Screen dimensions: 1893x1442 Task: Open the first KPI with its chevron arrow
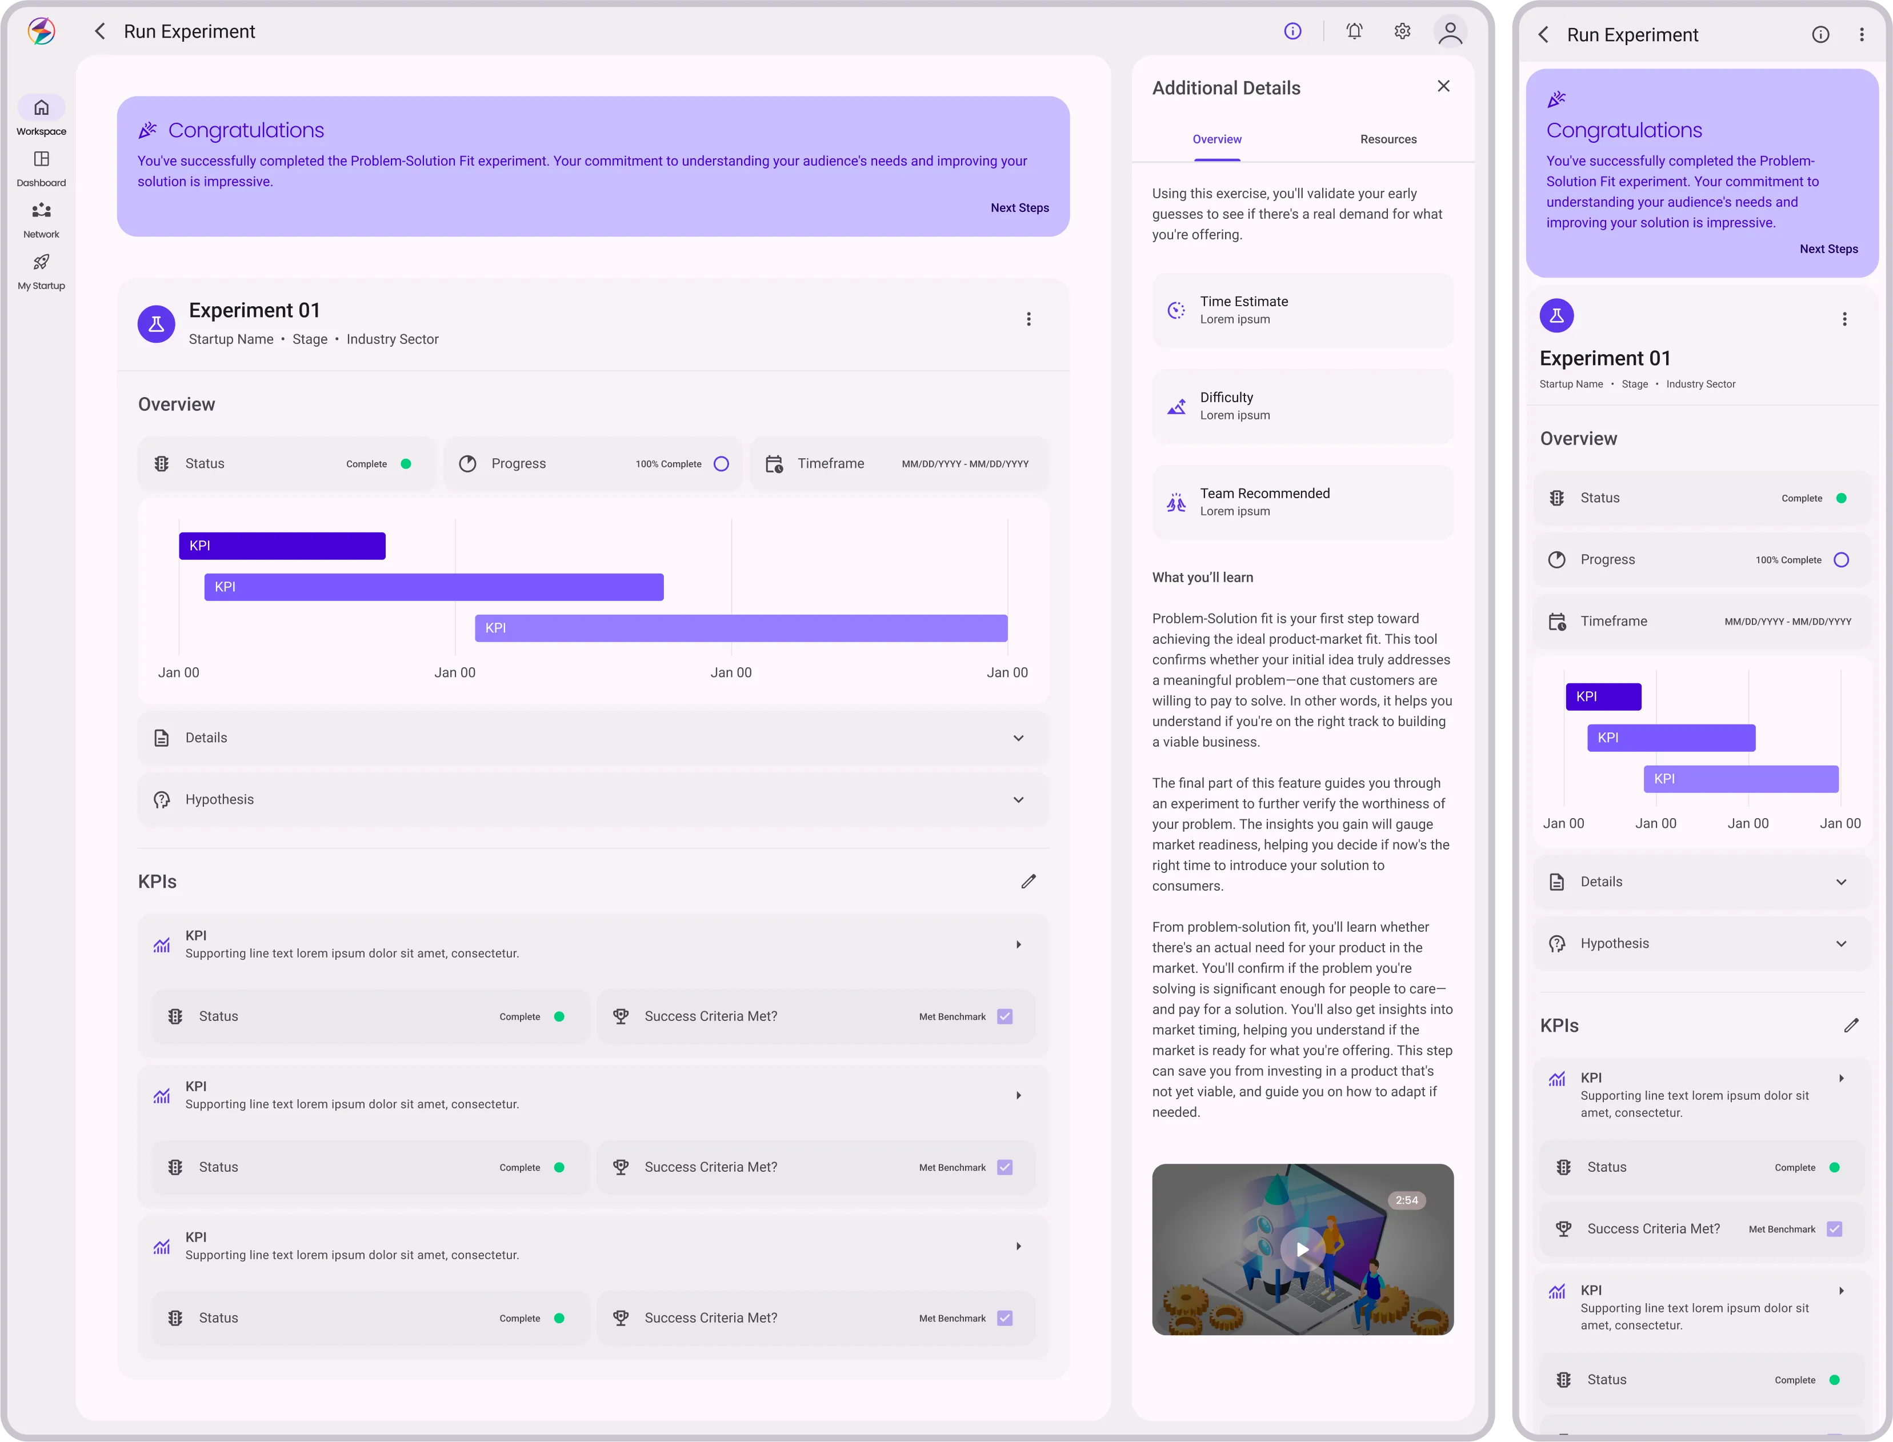1019,944
